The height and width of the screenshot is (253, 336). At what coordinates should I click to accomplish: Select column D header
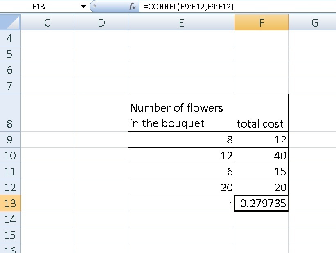click(101, 23)
